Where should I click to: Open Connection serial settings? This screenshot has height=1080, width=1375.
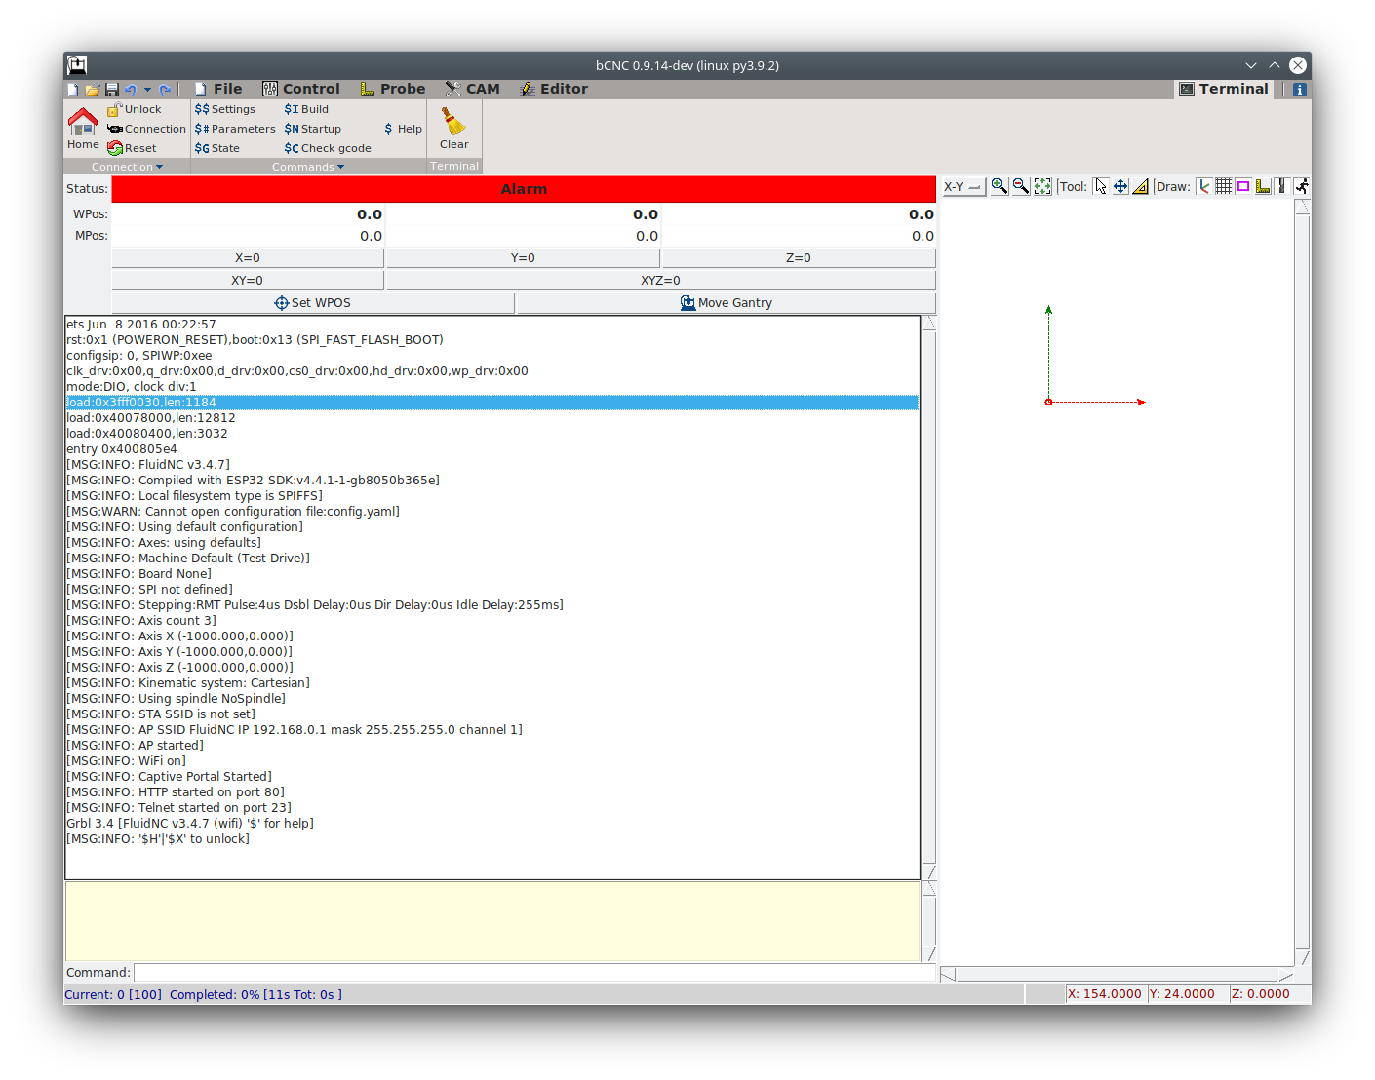click(x=146, y=129)
